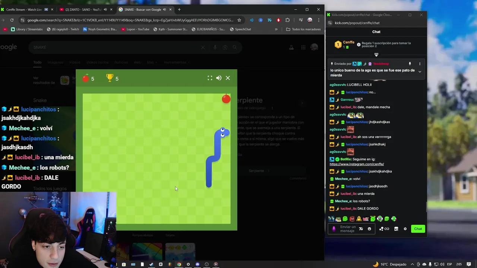The image size is (477, 268).
Task: Select the yellow duck emote
Action: point(359,219)
